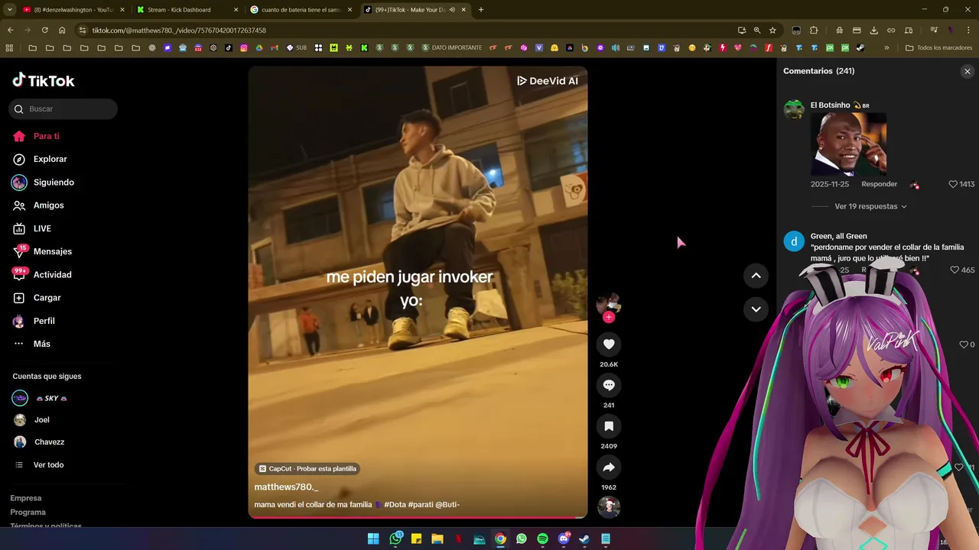The width and height of the screenshot is (979, 550).
Task: Switch to the cuanto de bateria Google tab
Action: (300, 10)
